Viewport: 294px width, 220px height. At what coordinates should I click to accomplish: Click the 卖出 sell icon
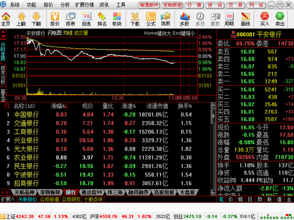coord(280,20)
